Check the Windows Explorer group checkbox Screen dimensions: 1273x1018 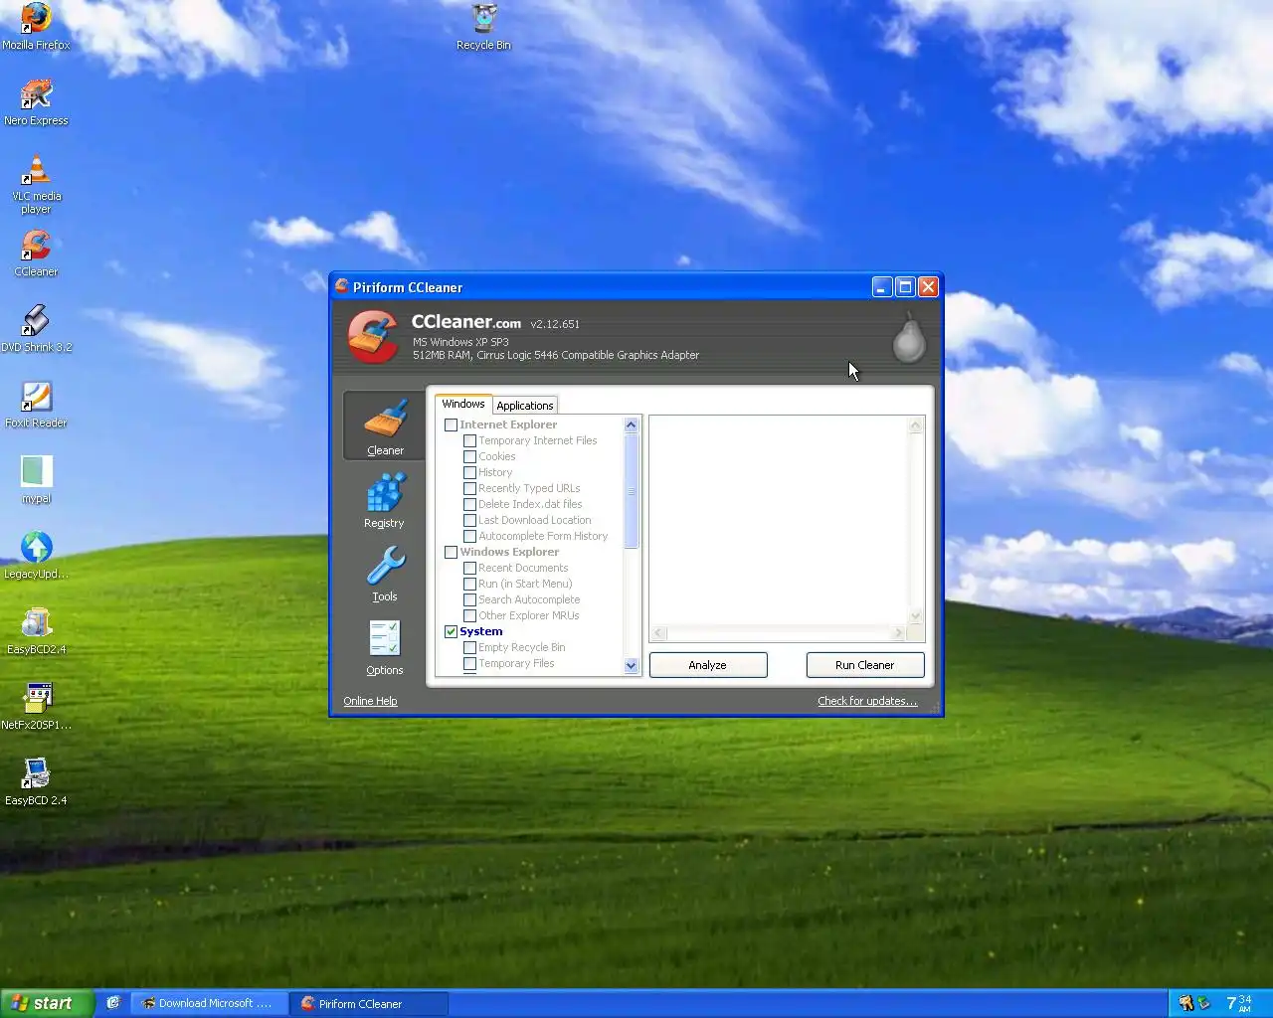point(451,552)
